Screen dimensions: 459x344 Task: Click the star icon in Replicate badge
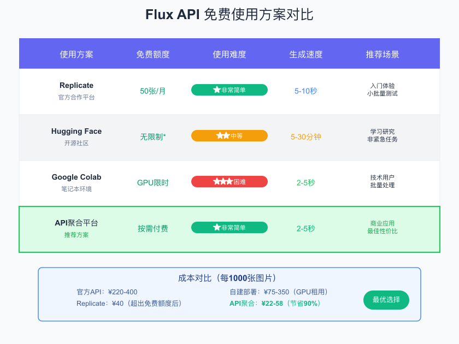click(x=216, y=90)
